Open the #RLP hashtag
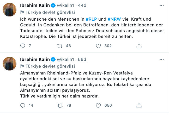Viewport: 169px width, 115px height. tap(91, 19)
